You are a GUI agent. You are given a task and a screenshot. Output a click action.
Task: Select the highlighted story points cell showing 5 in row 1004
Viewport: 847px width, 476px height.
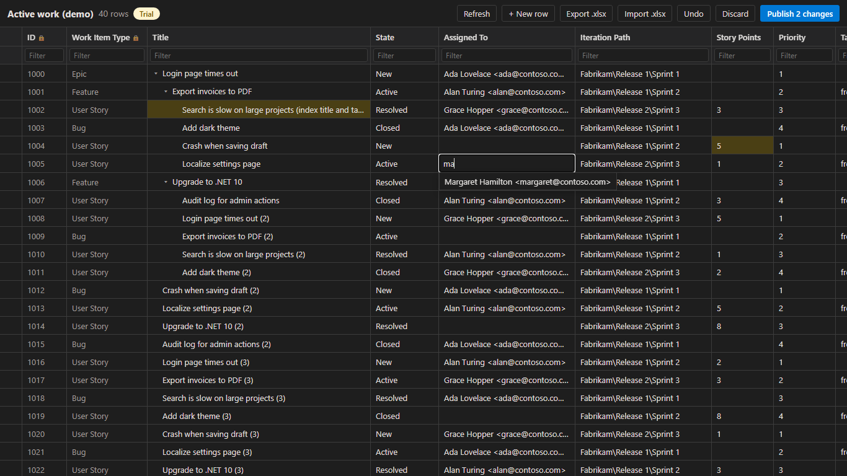(x=743, y=146)
